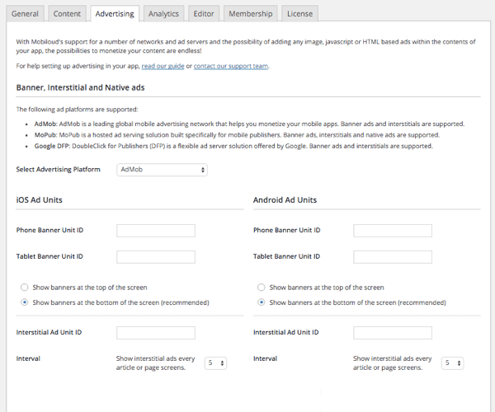This screenshot has height=412, width=495.
Task: Open the 'contact our support team' link
Action: pos(231,66)
